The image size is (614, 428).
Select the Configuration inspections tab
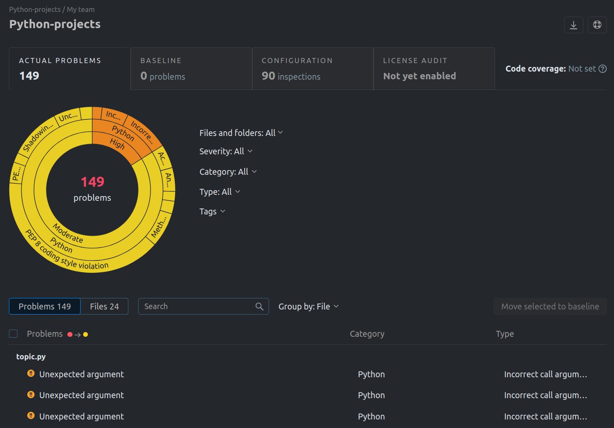(x=313, y=69)
